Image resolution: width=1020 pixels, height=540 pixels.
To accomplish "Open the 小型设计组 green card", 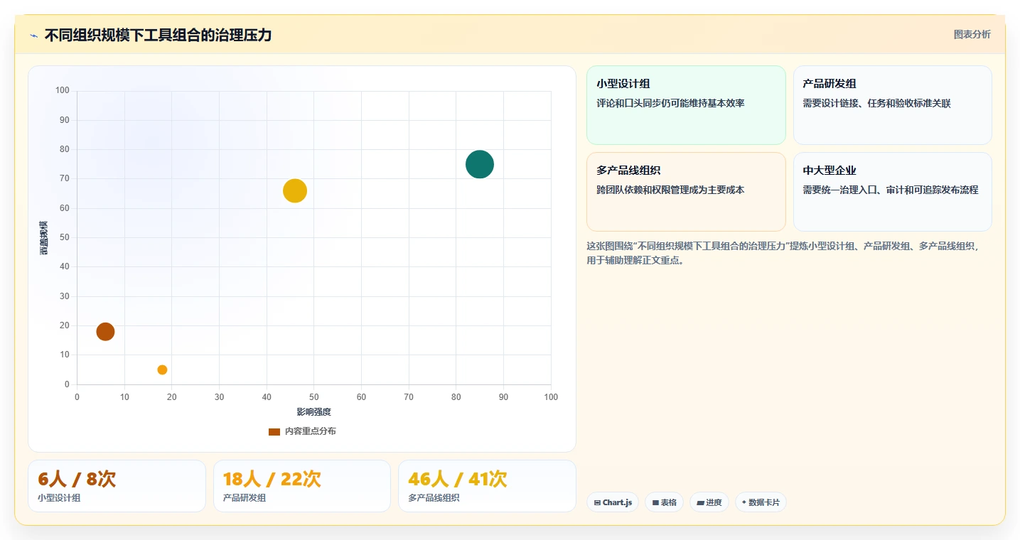I will point(686,105).
